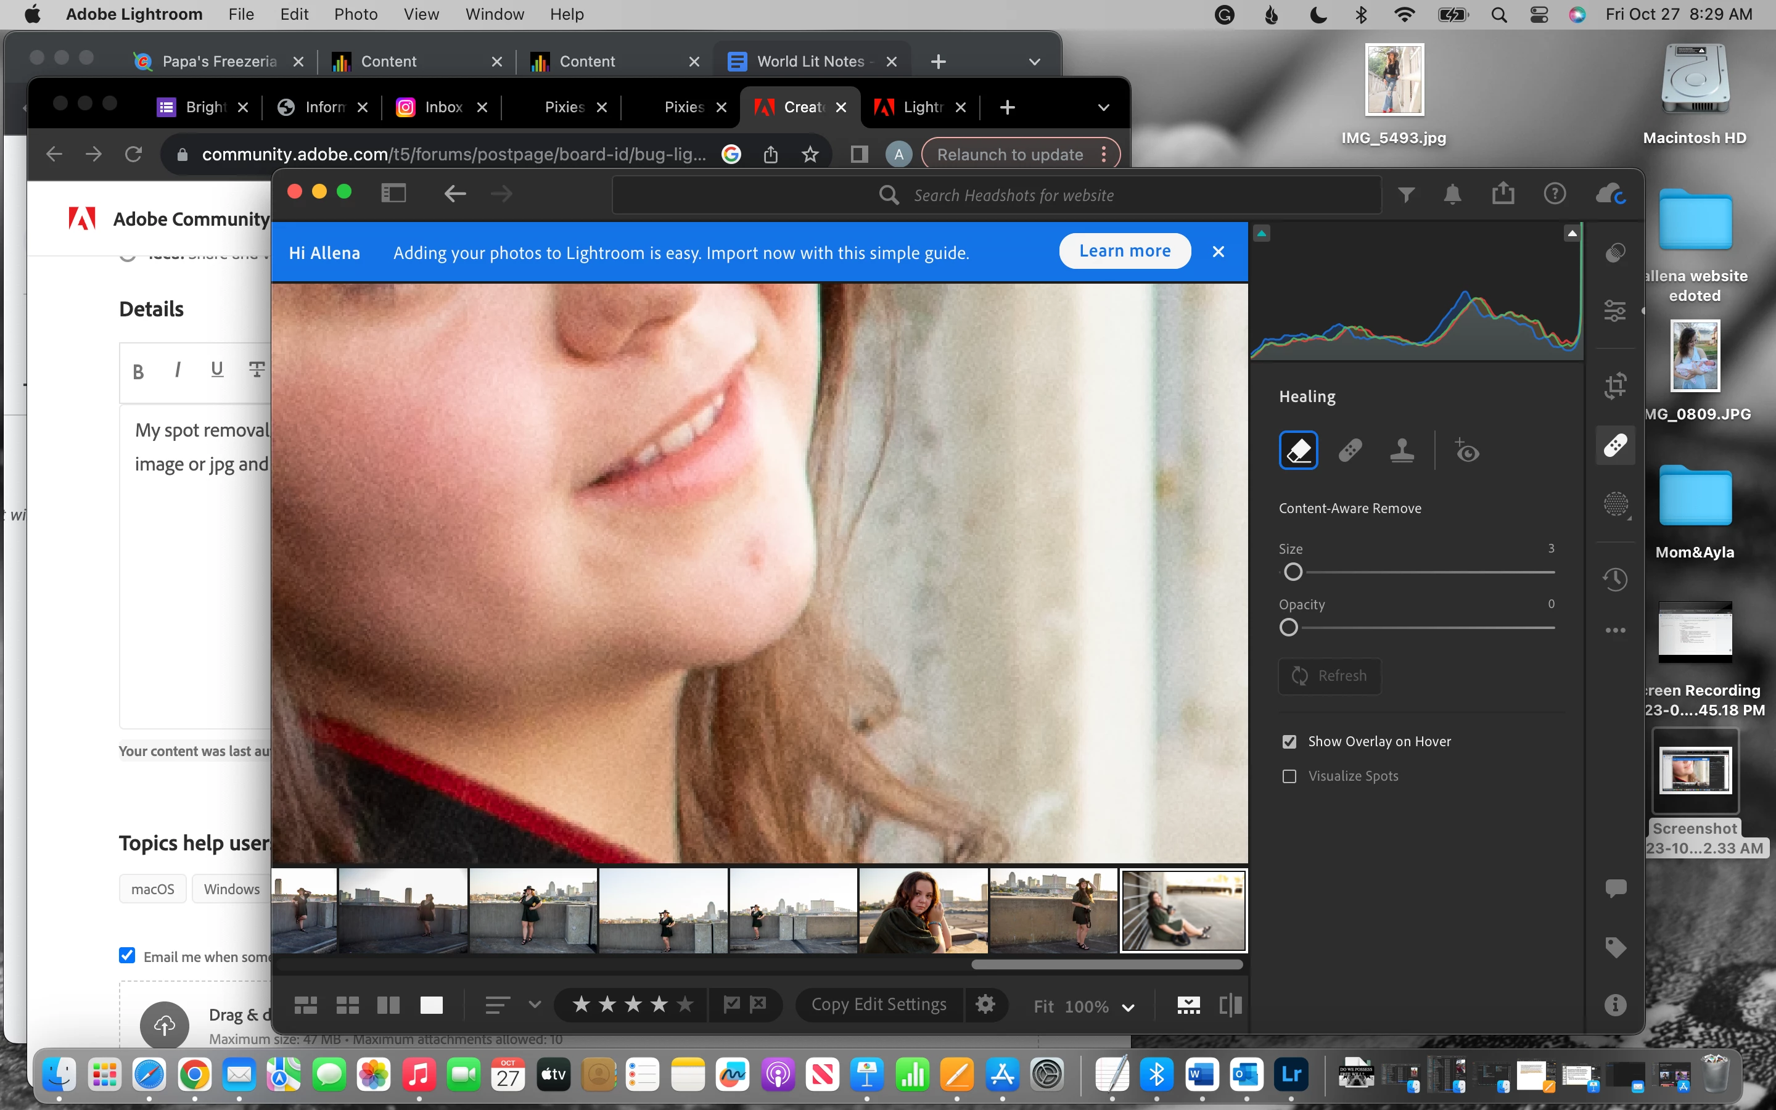Select the Heal bandage tool
The width and height of the screenshot is (1776, 1110).
tap(1350, 450)
